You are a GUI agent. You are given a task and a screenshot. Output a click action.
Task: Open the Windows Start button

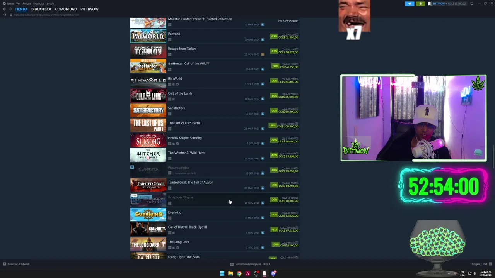click(222, 273)
